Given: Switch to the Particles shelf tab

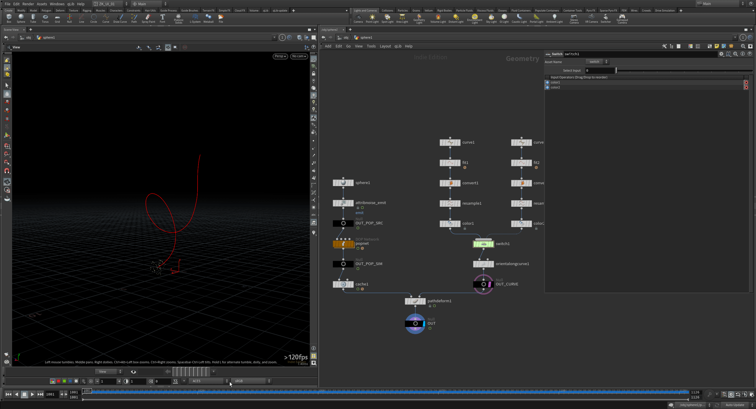Looking at the screenshot, I should tap(403, 10).
